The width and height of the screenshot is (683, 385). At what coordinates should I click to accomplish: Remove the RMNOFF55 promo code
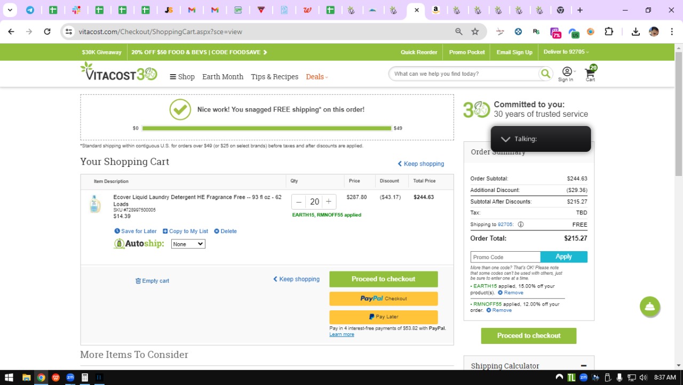click(499, 310)
